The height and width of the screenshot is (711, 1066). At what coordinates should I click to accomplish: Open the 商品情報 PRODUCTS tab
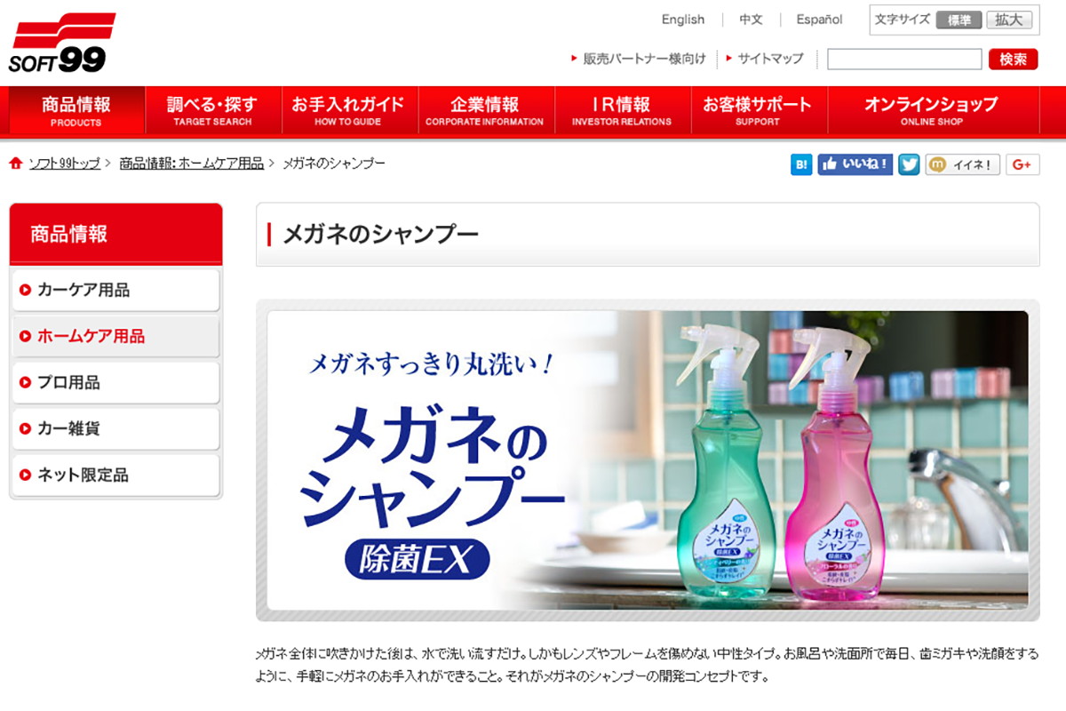coord(76,110)
